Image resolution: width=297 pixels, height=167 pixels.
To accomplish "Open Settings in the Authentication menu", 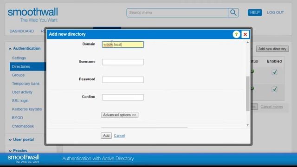I will [19, 58].
